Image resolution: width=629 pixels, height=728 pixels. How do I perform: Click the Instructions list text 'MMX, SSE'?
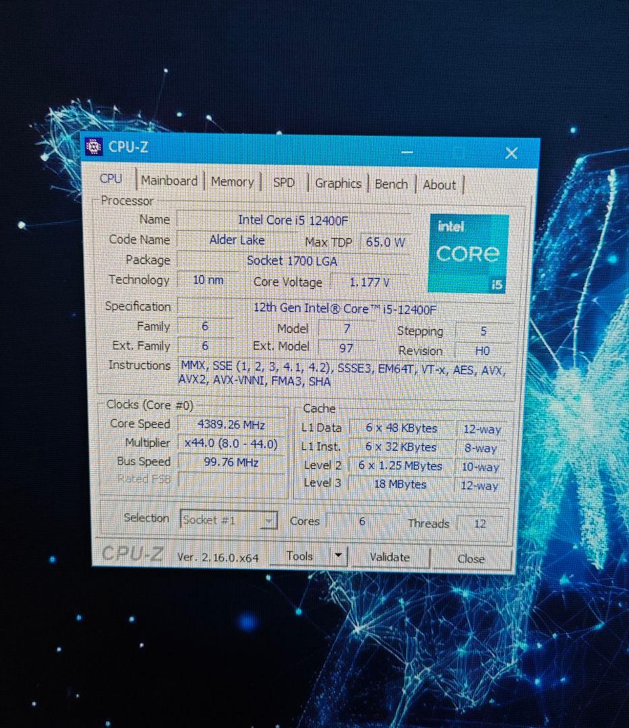(206, 366)
